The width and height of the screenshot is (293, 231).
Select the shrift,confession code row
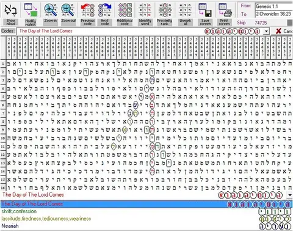coord(146,211)
